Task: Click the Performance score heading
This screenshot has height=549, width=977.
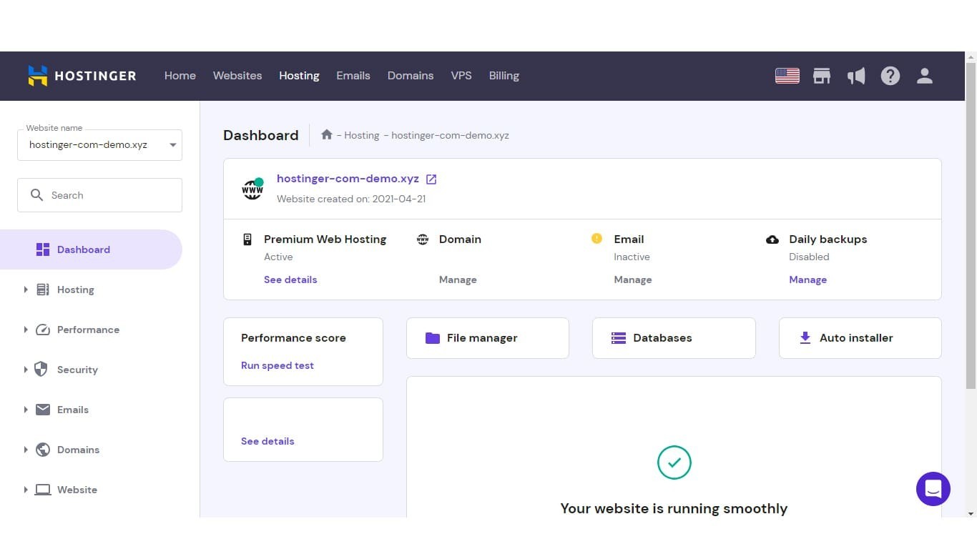Action: [293, 338]
